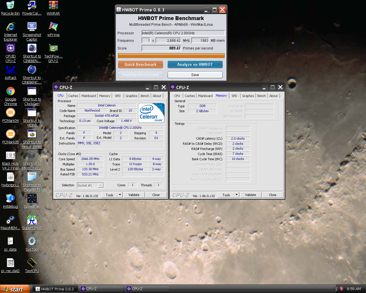
Task: Click red security shield tray icon
Action: [x=341, y=289]
